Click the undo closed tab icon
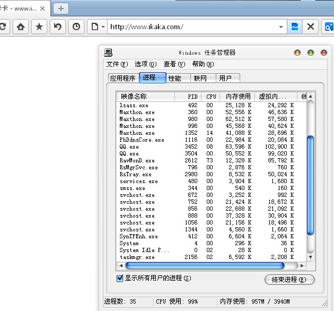Viewport: 334px width, 311px height. pos(58,27)
